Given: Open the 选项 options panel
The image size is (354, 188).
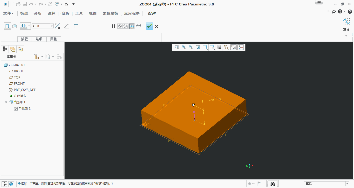Looking at the screenshot, I should pos(39,39).
